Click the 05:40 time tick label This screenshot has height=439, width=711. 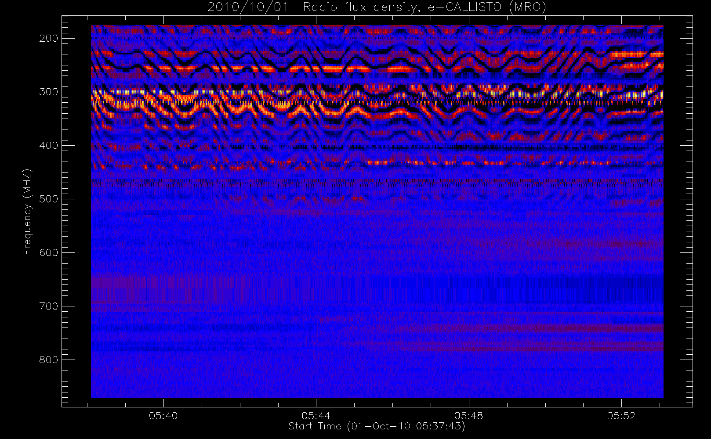click(x=163, y=416)
